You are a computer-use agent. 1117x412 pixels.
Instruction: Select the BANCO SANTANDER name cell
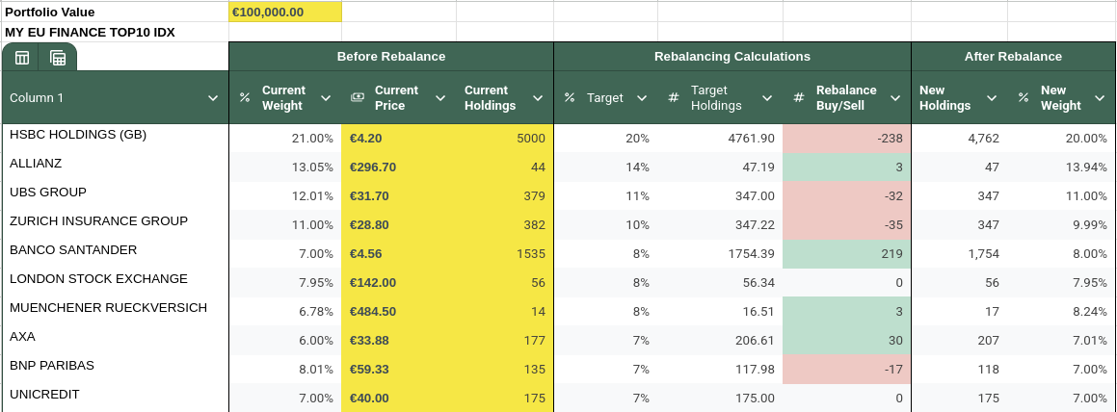click(116, 254)
